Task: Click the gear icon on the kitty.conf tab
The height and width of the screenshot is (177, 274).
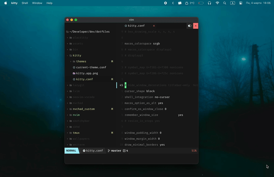Action: pos(126,26)
